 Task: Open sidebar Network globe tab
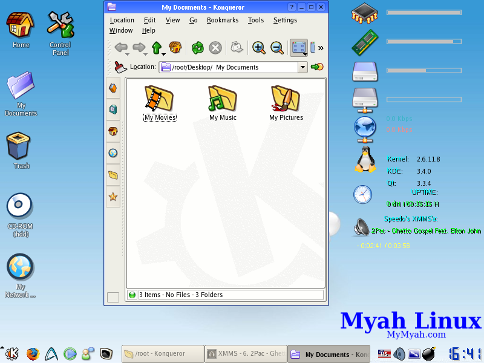[x=113, y=153]
